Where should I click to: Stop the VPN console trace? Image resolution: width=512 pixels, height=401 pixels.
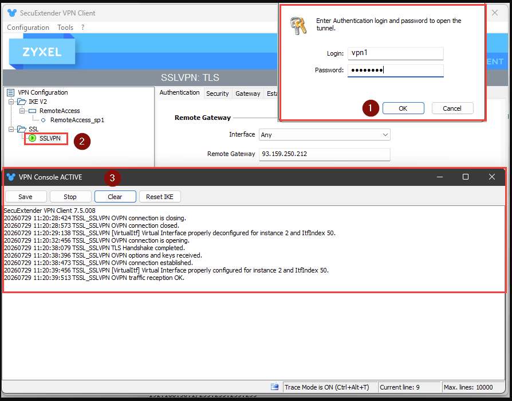click(70, 197)
